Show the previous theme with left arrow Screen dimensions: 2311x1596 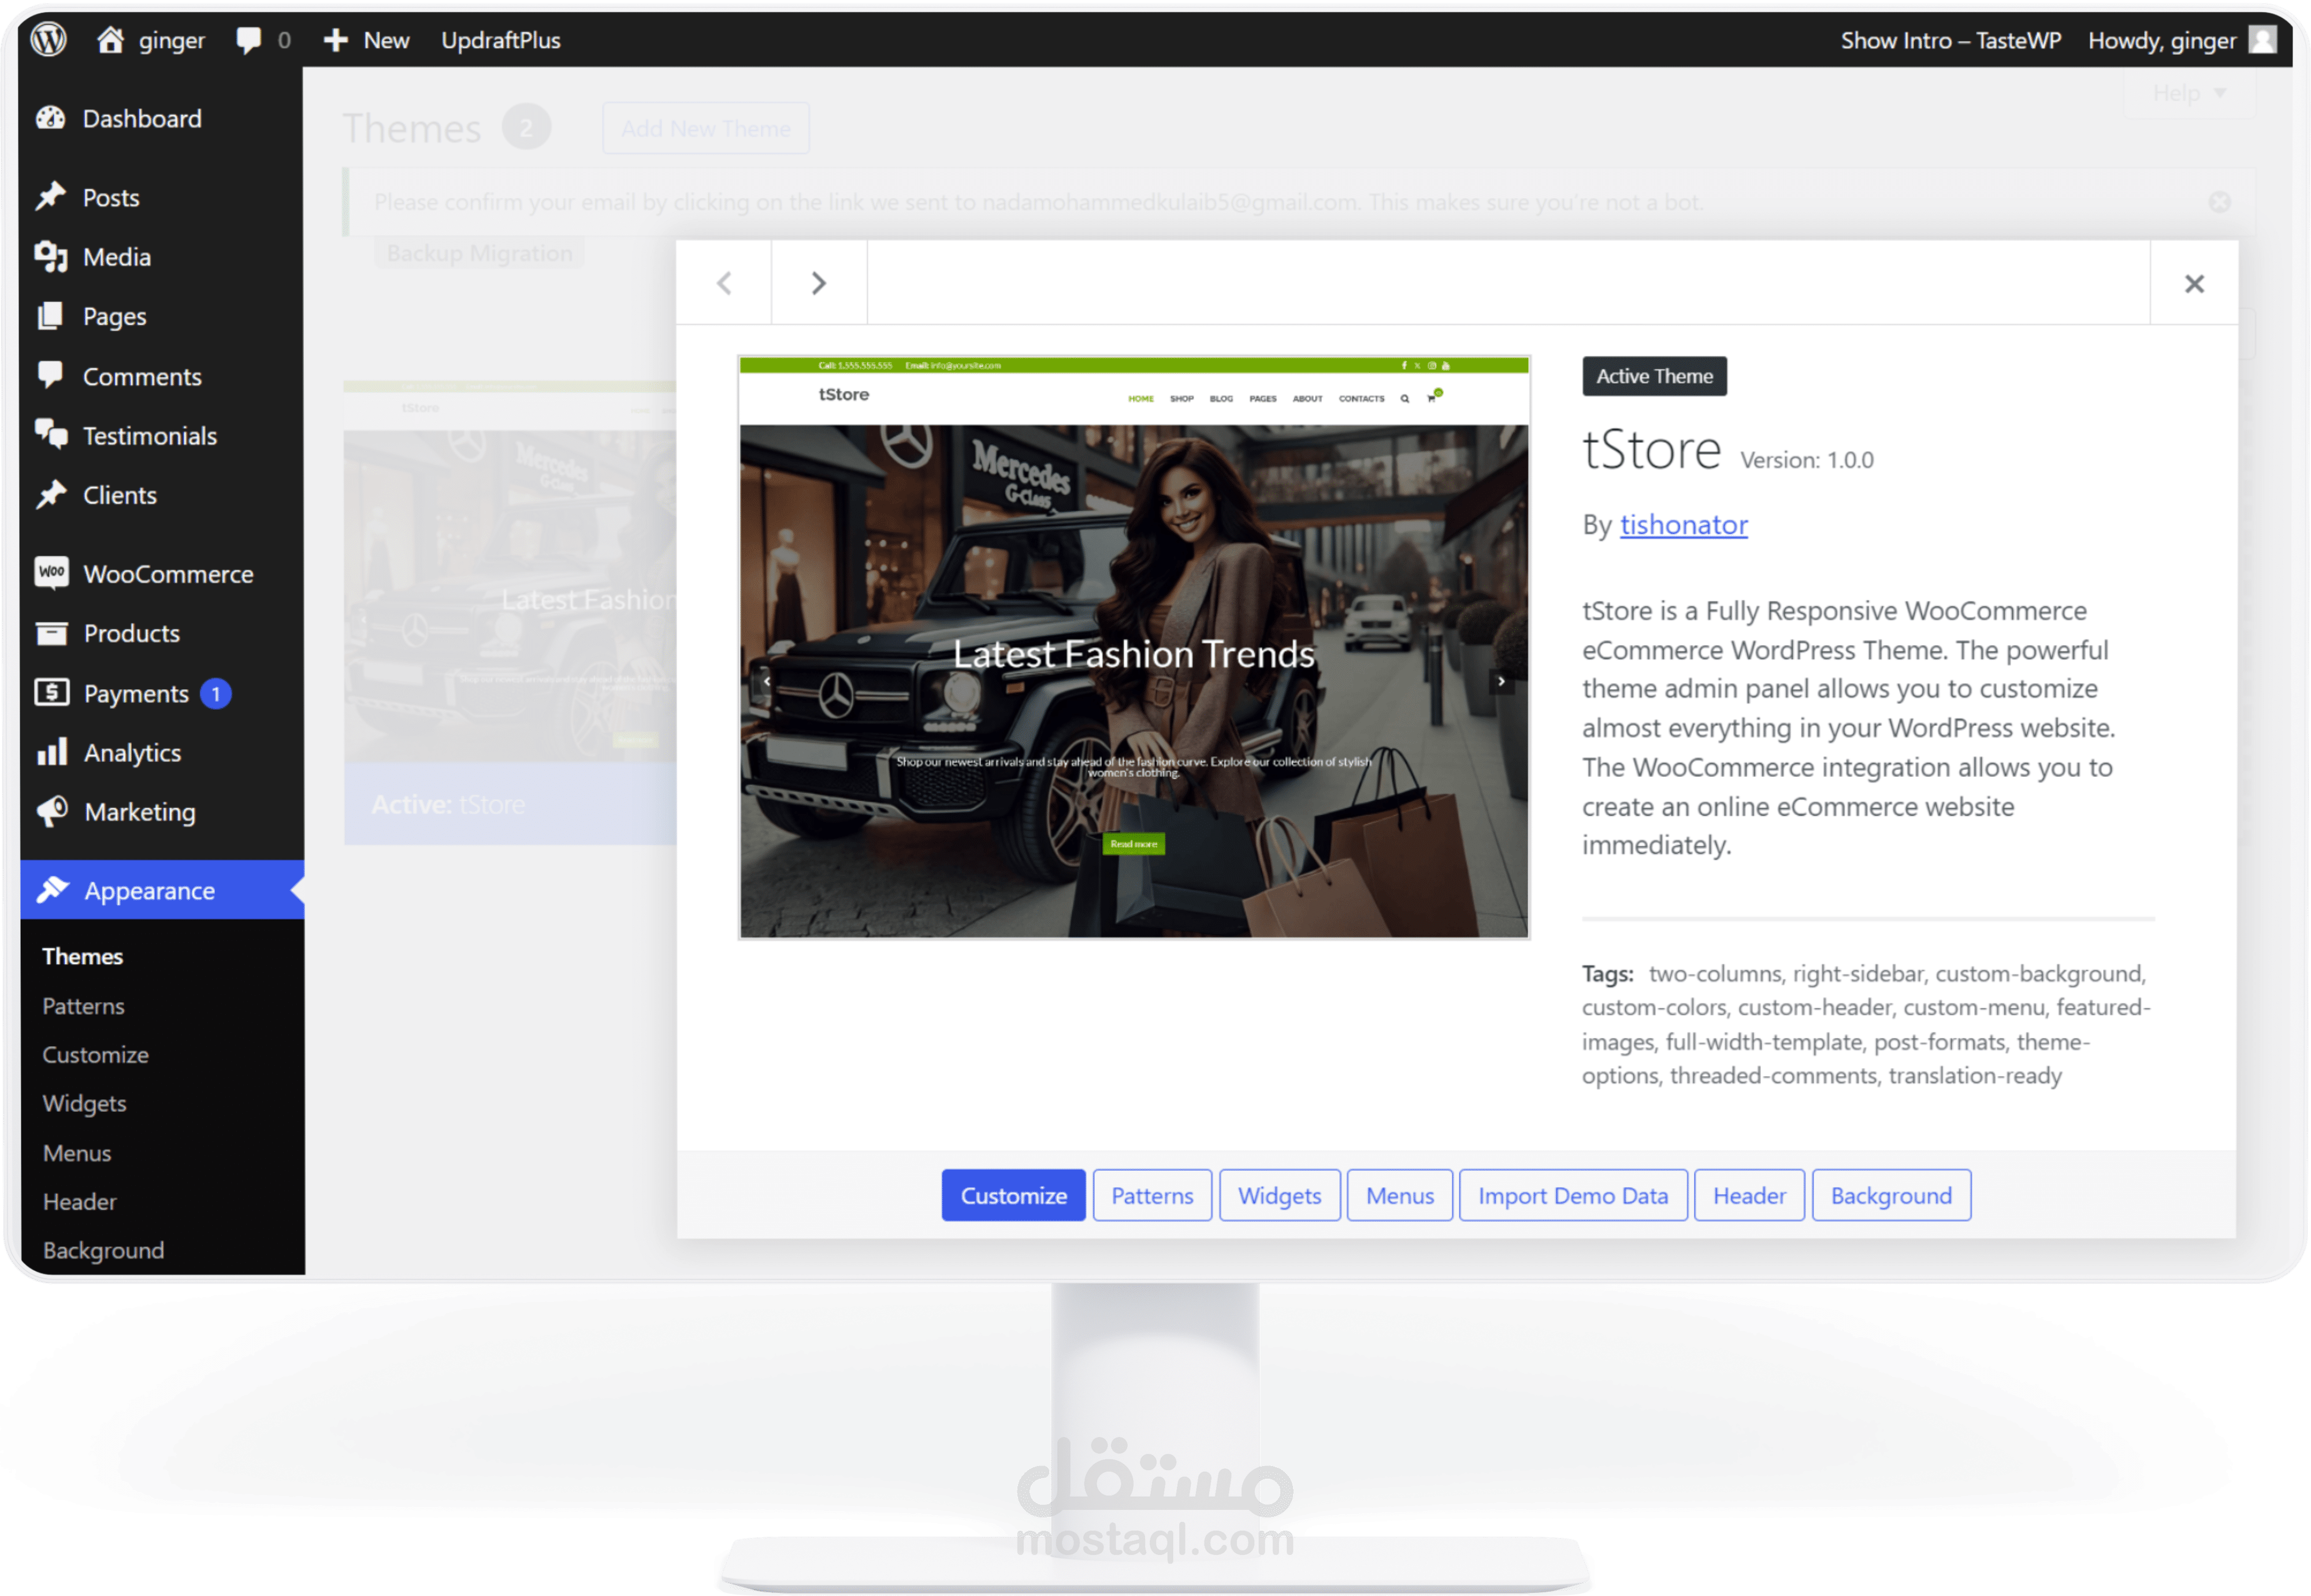coord(724,284)
